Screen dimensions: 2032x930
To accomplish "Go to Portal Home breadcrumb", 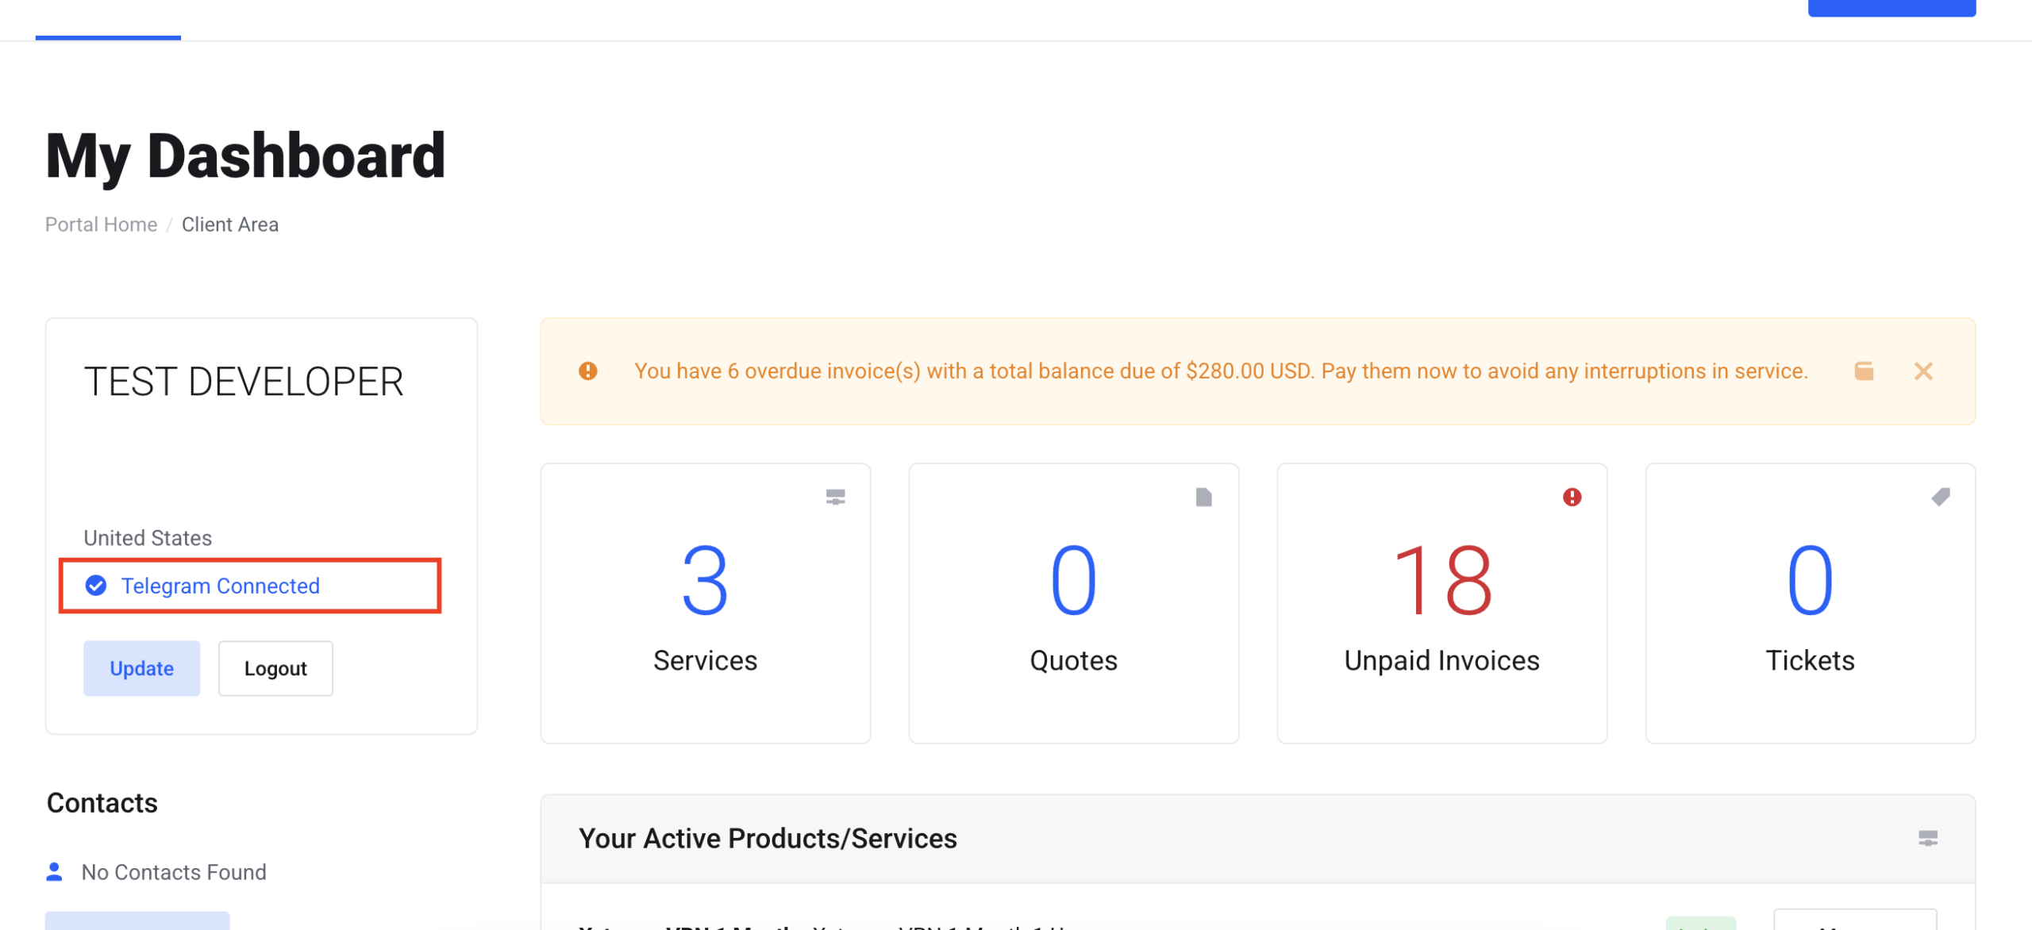I will pyautogui.click(x=101, y=225).
